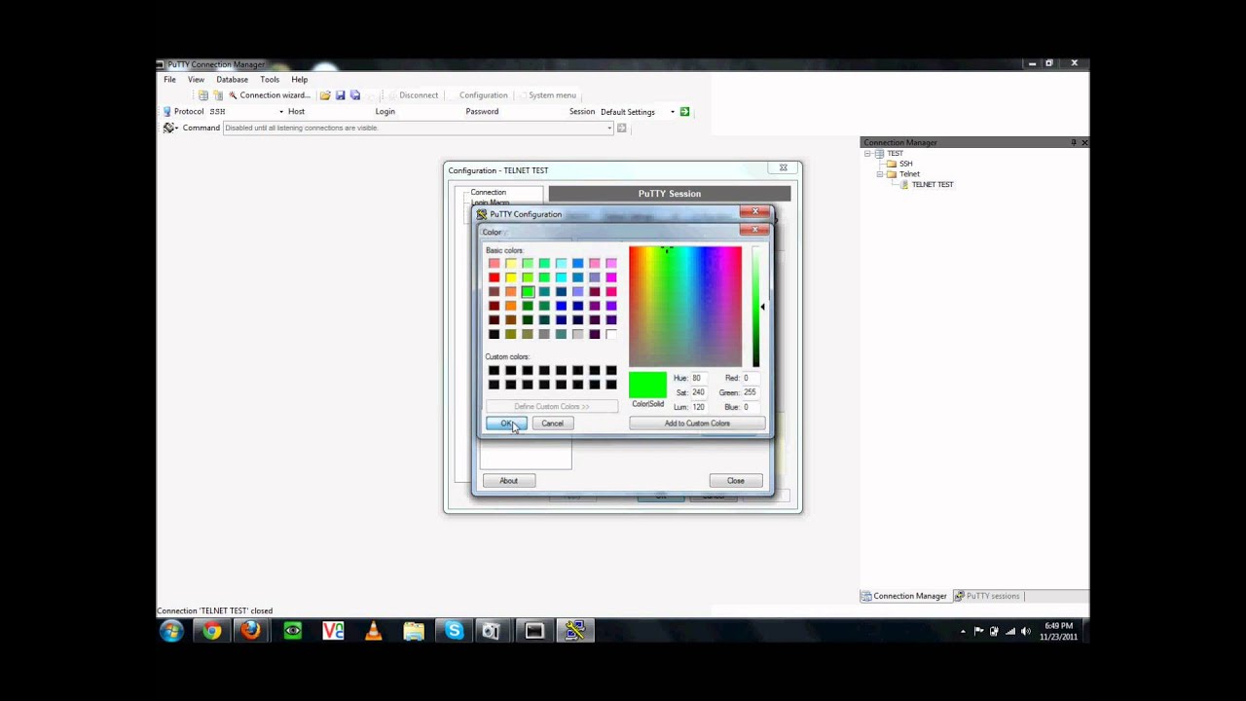The image size is (1246, 701).
Task: Pin the Connection Manager panel
Action: click(1074, 142)
